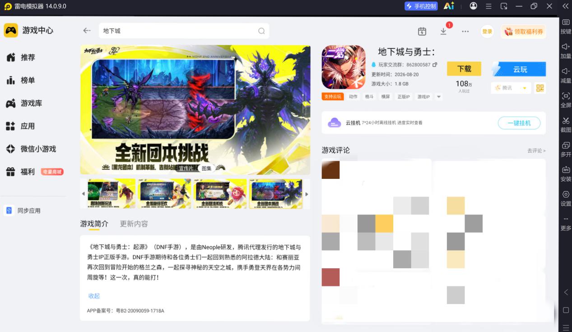572x332 pixels.
Task: Go back with the left arrow
Action: pos(87,31)
